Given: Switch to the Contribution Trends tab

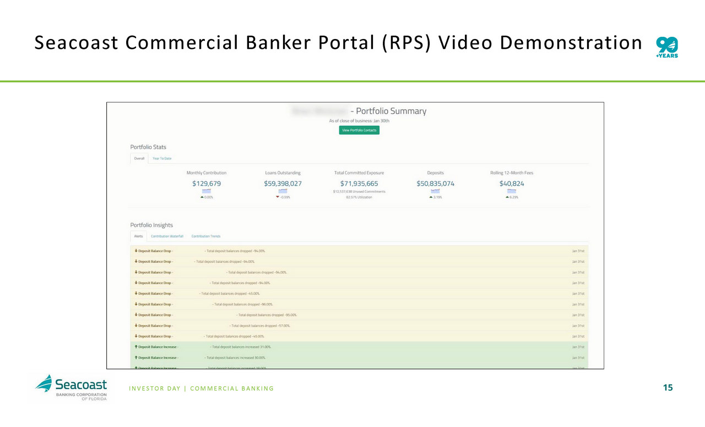Looking at the screenshot, I should [x=205, y=236].
